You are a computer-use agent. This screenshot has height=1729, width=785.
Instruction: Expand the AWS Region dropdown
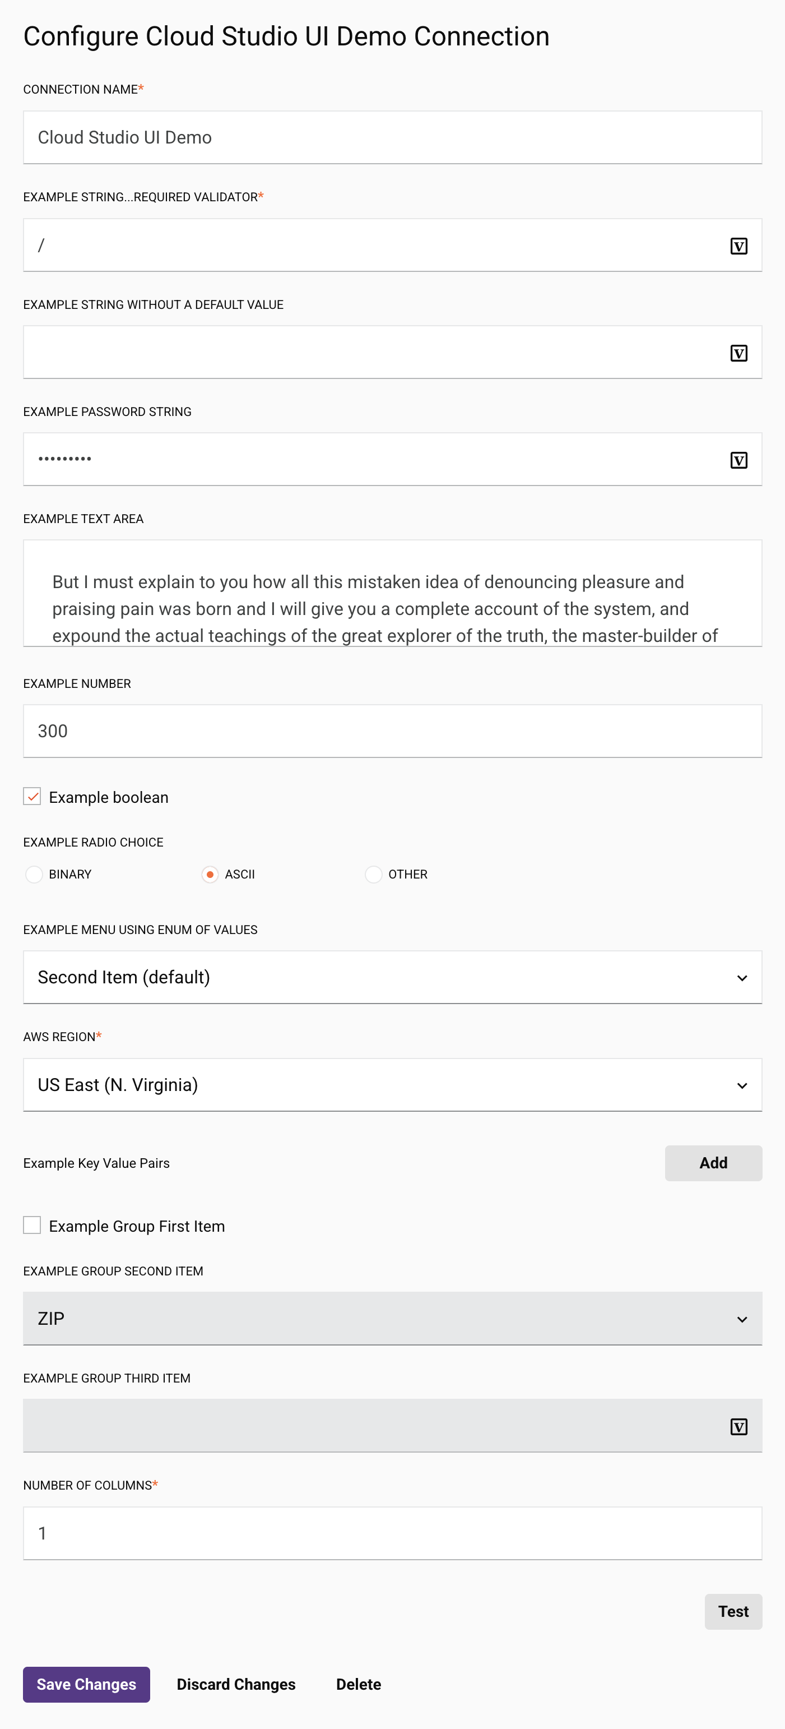tap(392, 1085)
